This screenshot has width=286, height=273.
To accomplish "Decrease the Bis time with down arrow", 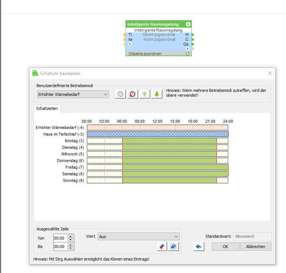I will click(x=71, y=248).
